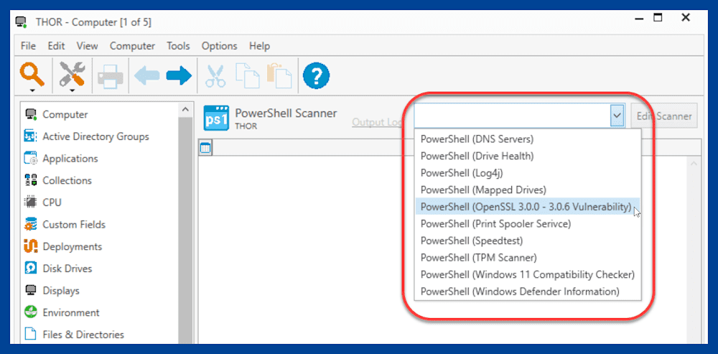This screenshot has height=354, width=718.
Task: Click the Applications sidebar icon
Action: [30, 159]
